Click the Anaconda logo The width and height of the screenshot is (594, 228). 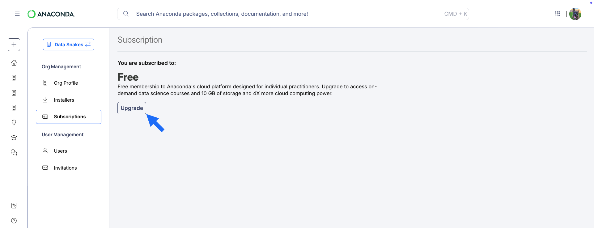(51, 14)
